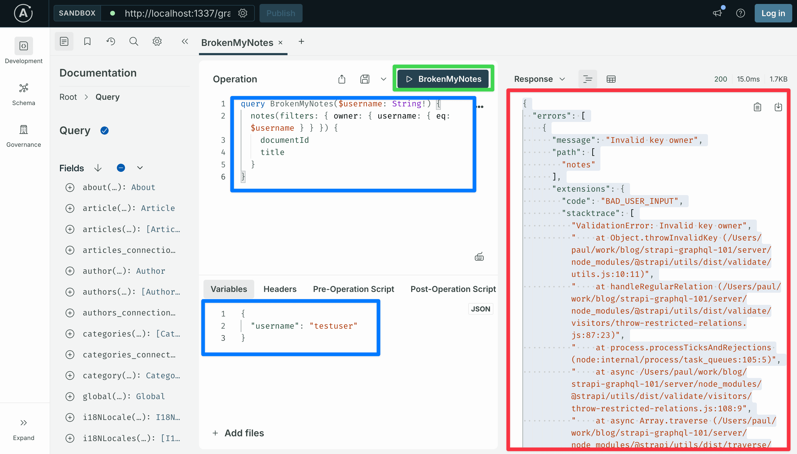Click the share operation icon

[342, 79]
